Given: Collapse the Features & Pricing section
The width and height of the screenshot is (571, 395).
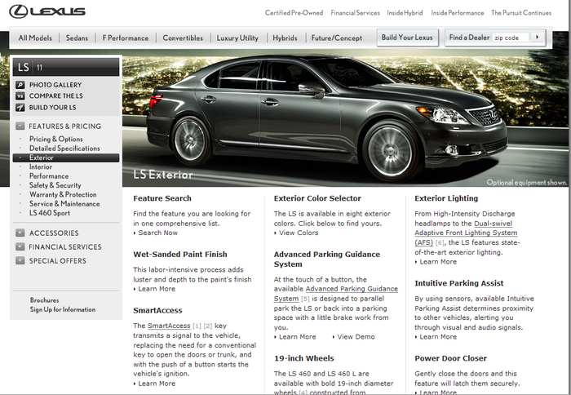Looking at the screenshot, I should click(x=20, y=126).
